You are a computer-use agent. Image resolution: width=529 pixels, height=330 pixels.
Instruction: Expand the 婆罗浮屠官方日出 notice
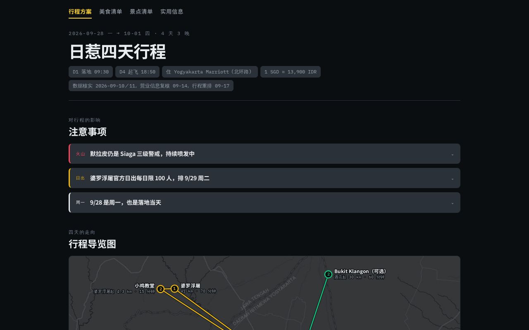(264, 178)
